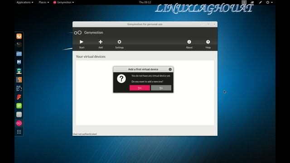Open the Genymotion app menu in top bar
The height and width of the screenshot is (163, 290).
pyautogui.click(x=63, y=2)
